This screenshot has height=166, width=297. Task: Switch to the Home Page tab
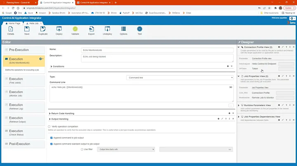(13, 23)
